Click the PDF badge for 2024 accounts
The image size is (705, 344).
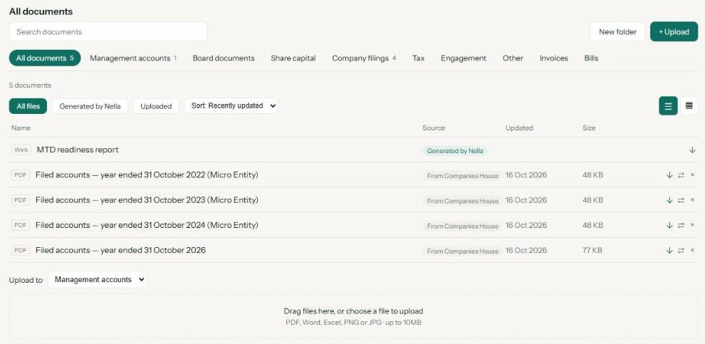pos(20,225)
